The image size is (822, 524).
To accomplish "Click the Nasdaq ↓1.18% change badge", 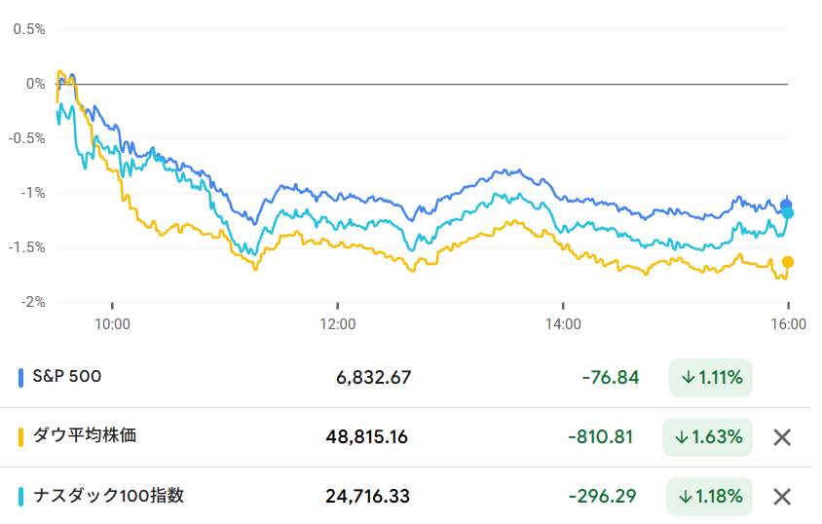I will (x=711, y=497).
